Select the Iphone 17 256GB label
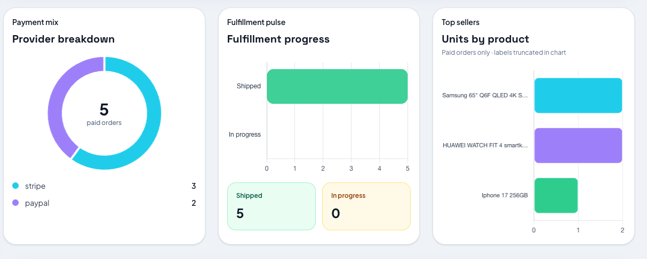 click(x=505, y=195)
